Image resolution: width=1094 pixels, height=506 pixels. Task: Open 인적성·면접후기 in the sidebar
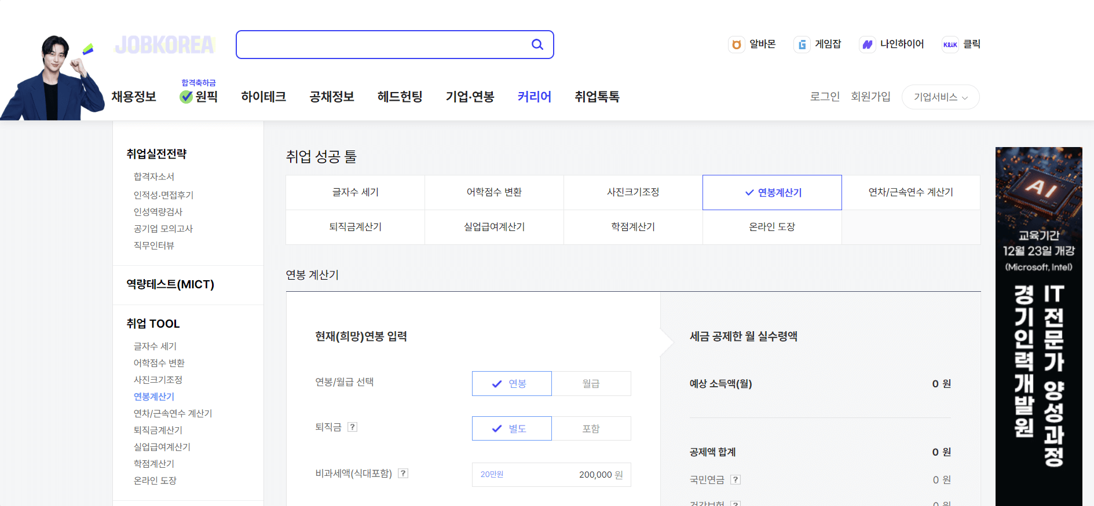pyautogui.click(x=164, y=195)
